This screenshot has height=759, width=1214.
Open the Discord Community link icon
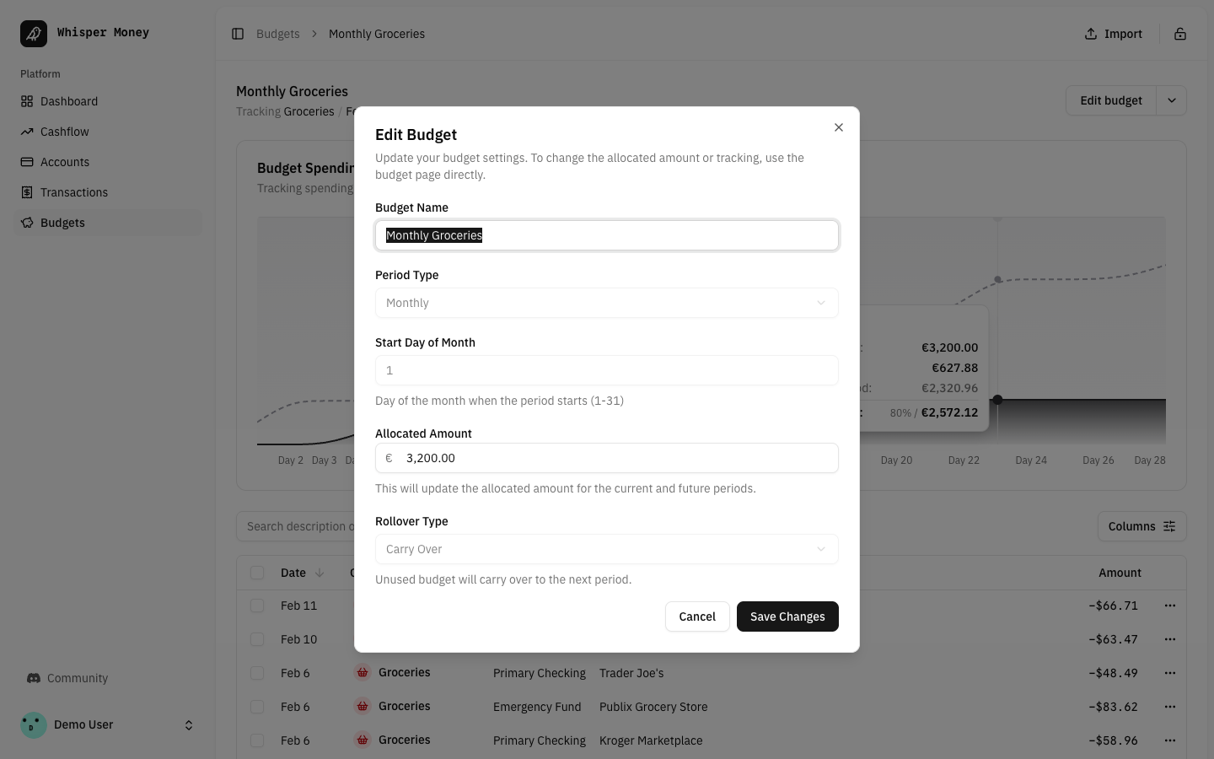point(34,678)
